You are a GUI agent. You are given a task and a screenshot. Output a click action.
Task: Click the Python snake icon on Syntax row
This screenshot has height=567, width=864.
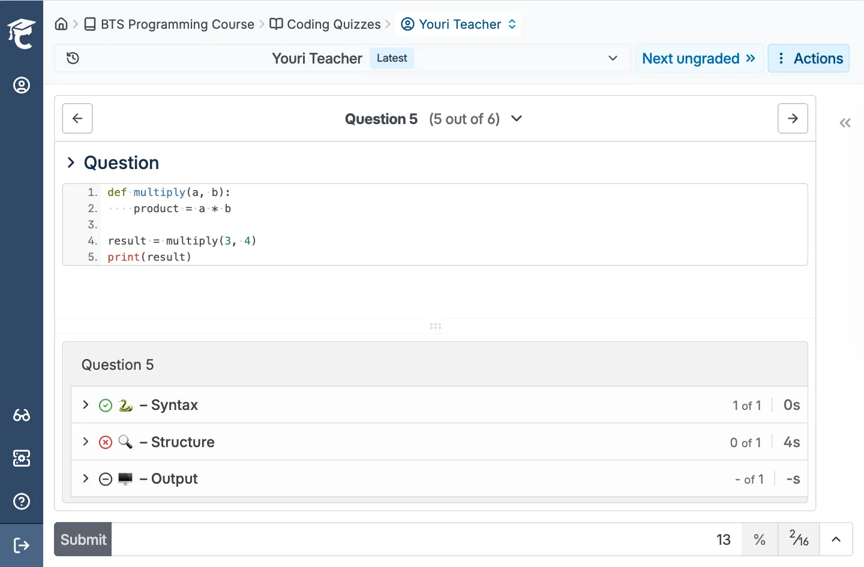(125, 405)
